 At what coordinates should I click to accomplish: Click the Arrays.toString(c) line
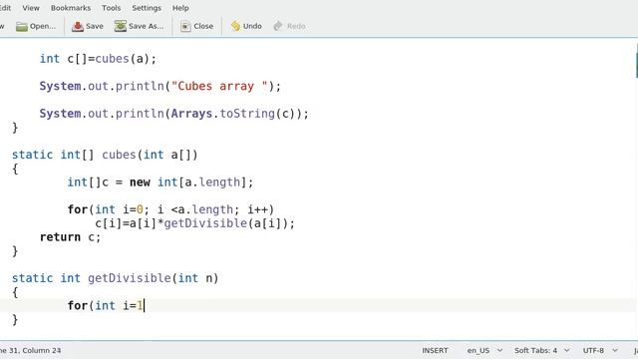[174, 114]
